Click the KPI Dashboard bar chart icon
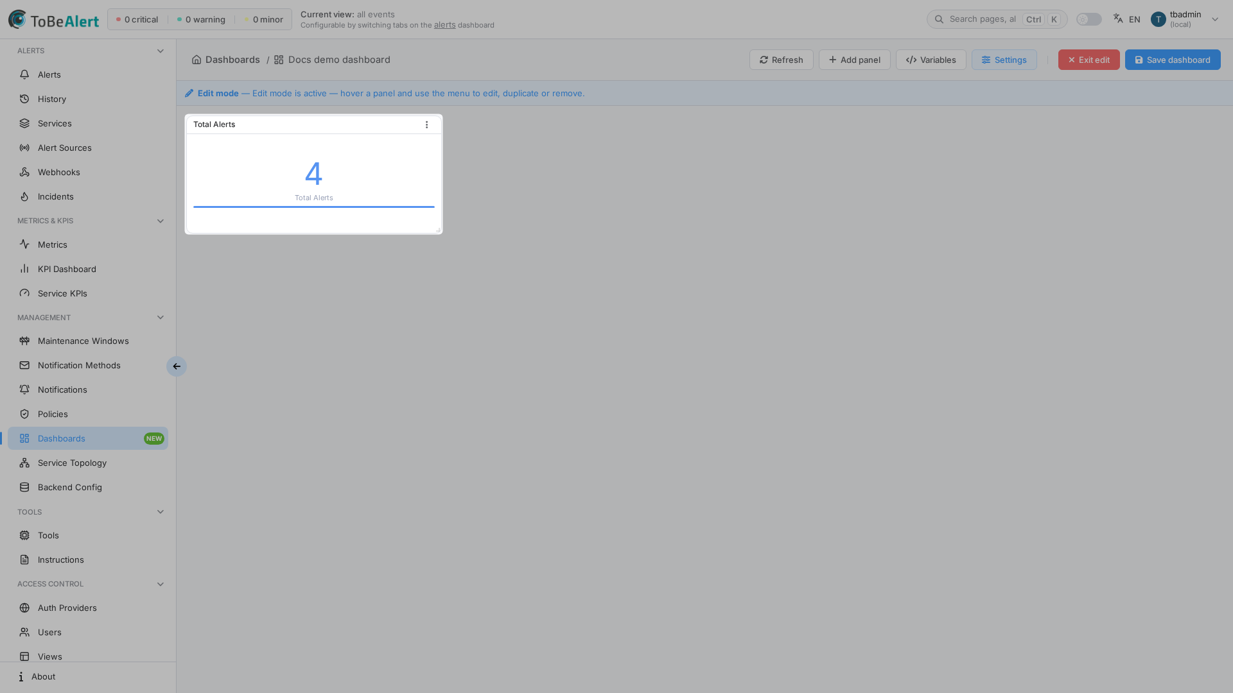This screenshot has width=1233, height=693. [24, 269]
